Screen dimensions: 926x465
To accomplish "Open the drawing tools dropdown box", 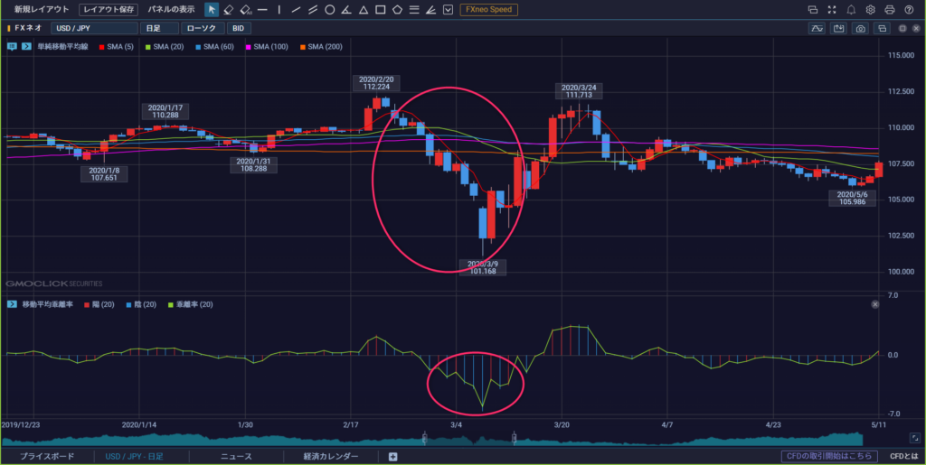I will (449, 9).
